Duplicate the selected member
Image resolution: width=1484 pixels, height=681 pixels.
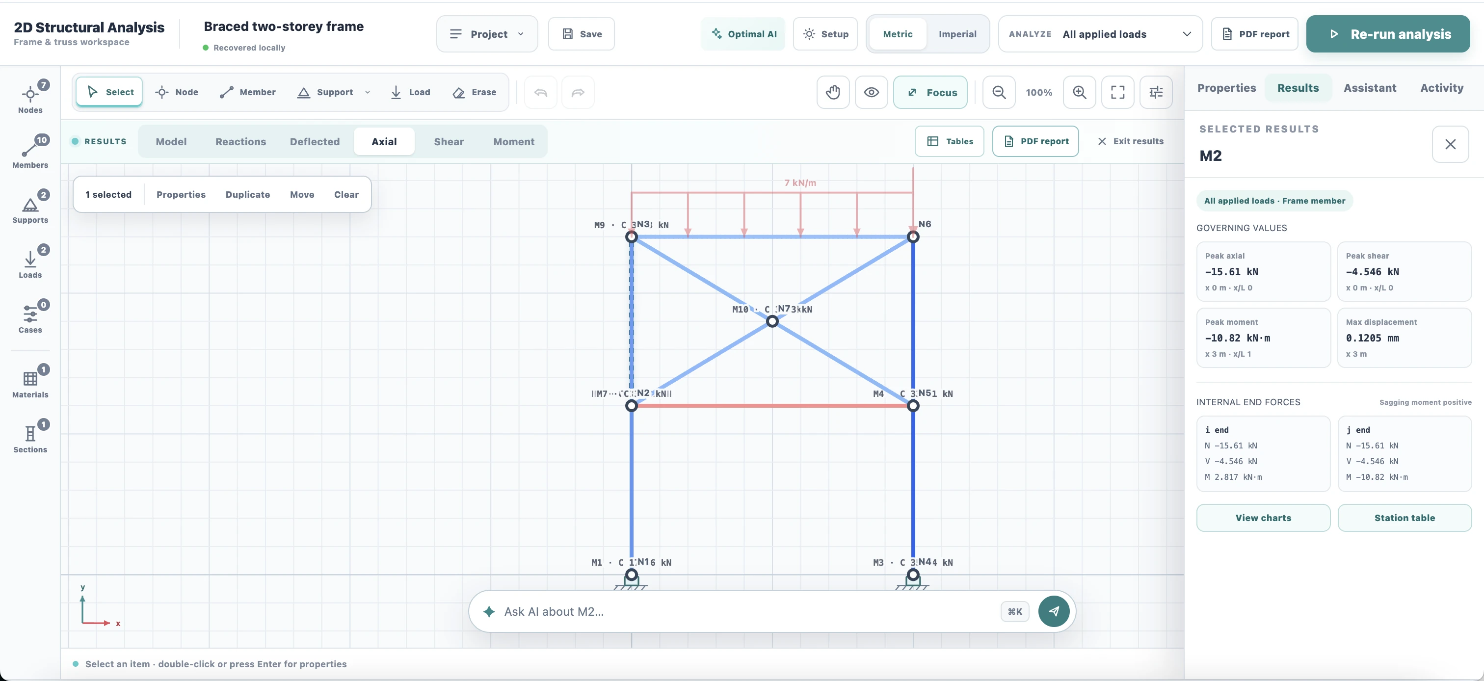(x=248, y=195)
